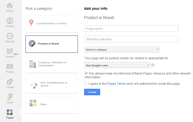This screenshot has height=122, width=193.
Task: Click the blue star badge icon
Action: [x=32, y=44]
